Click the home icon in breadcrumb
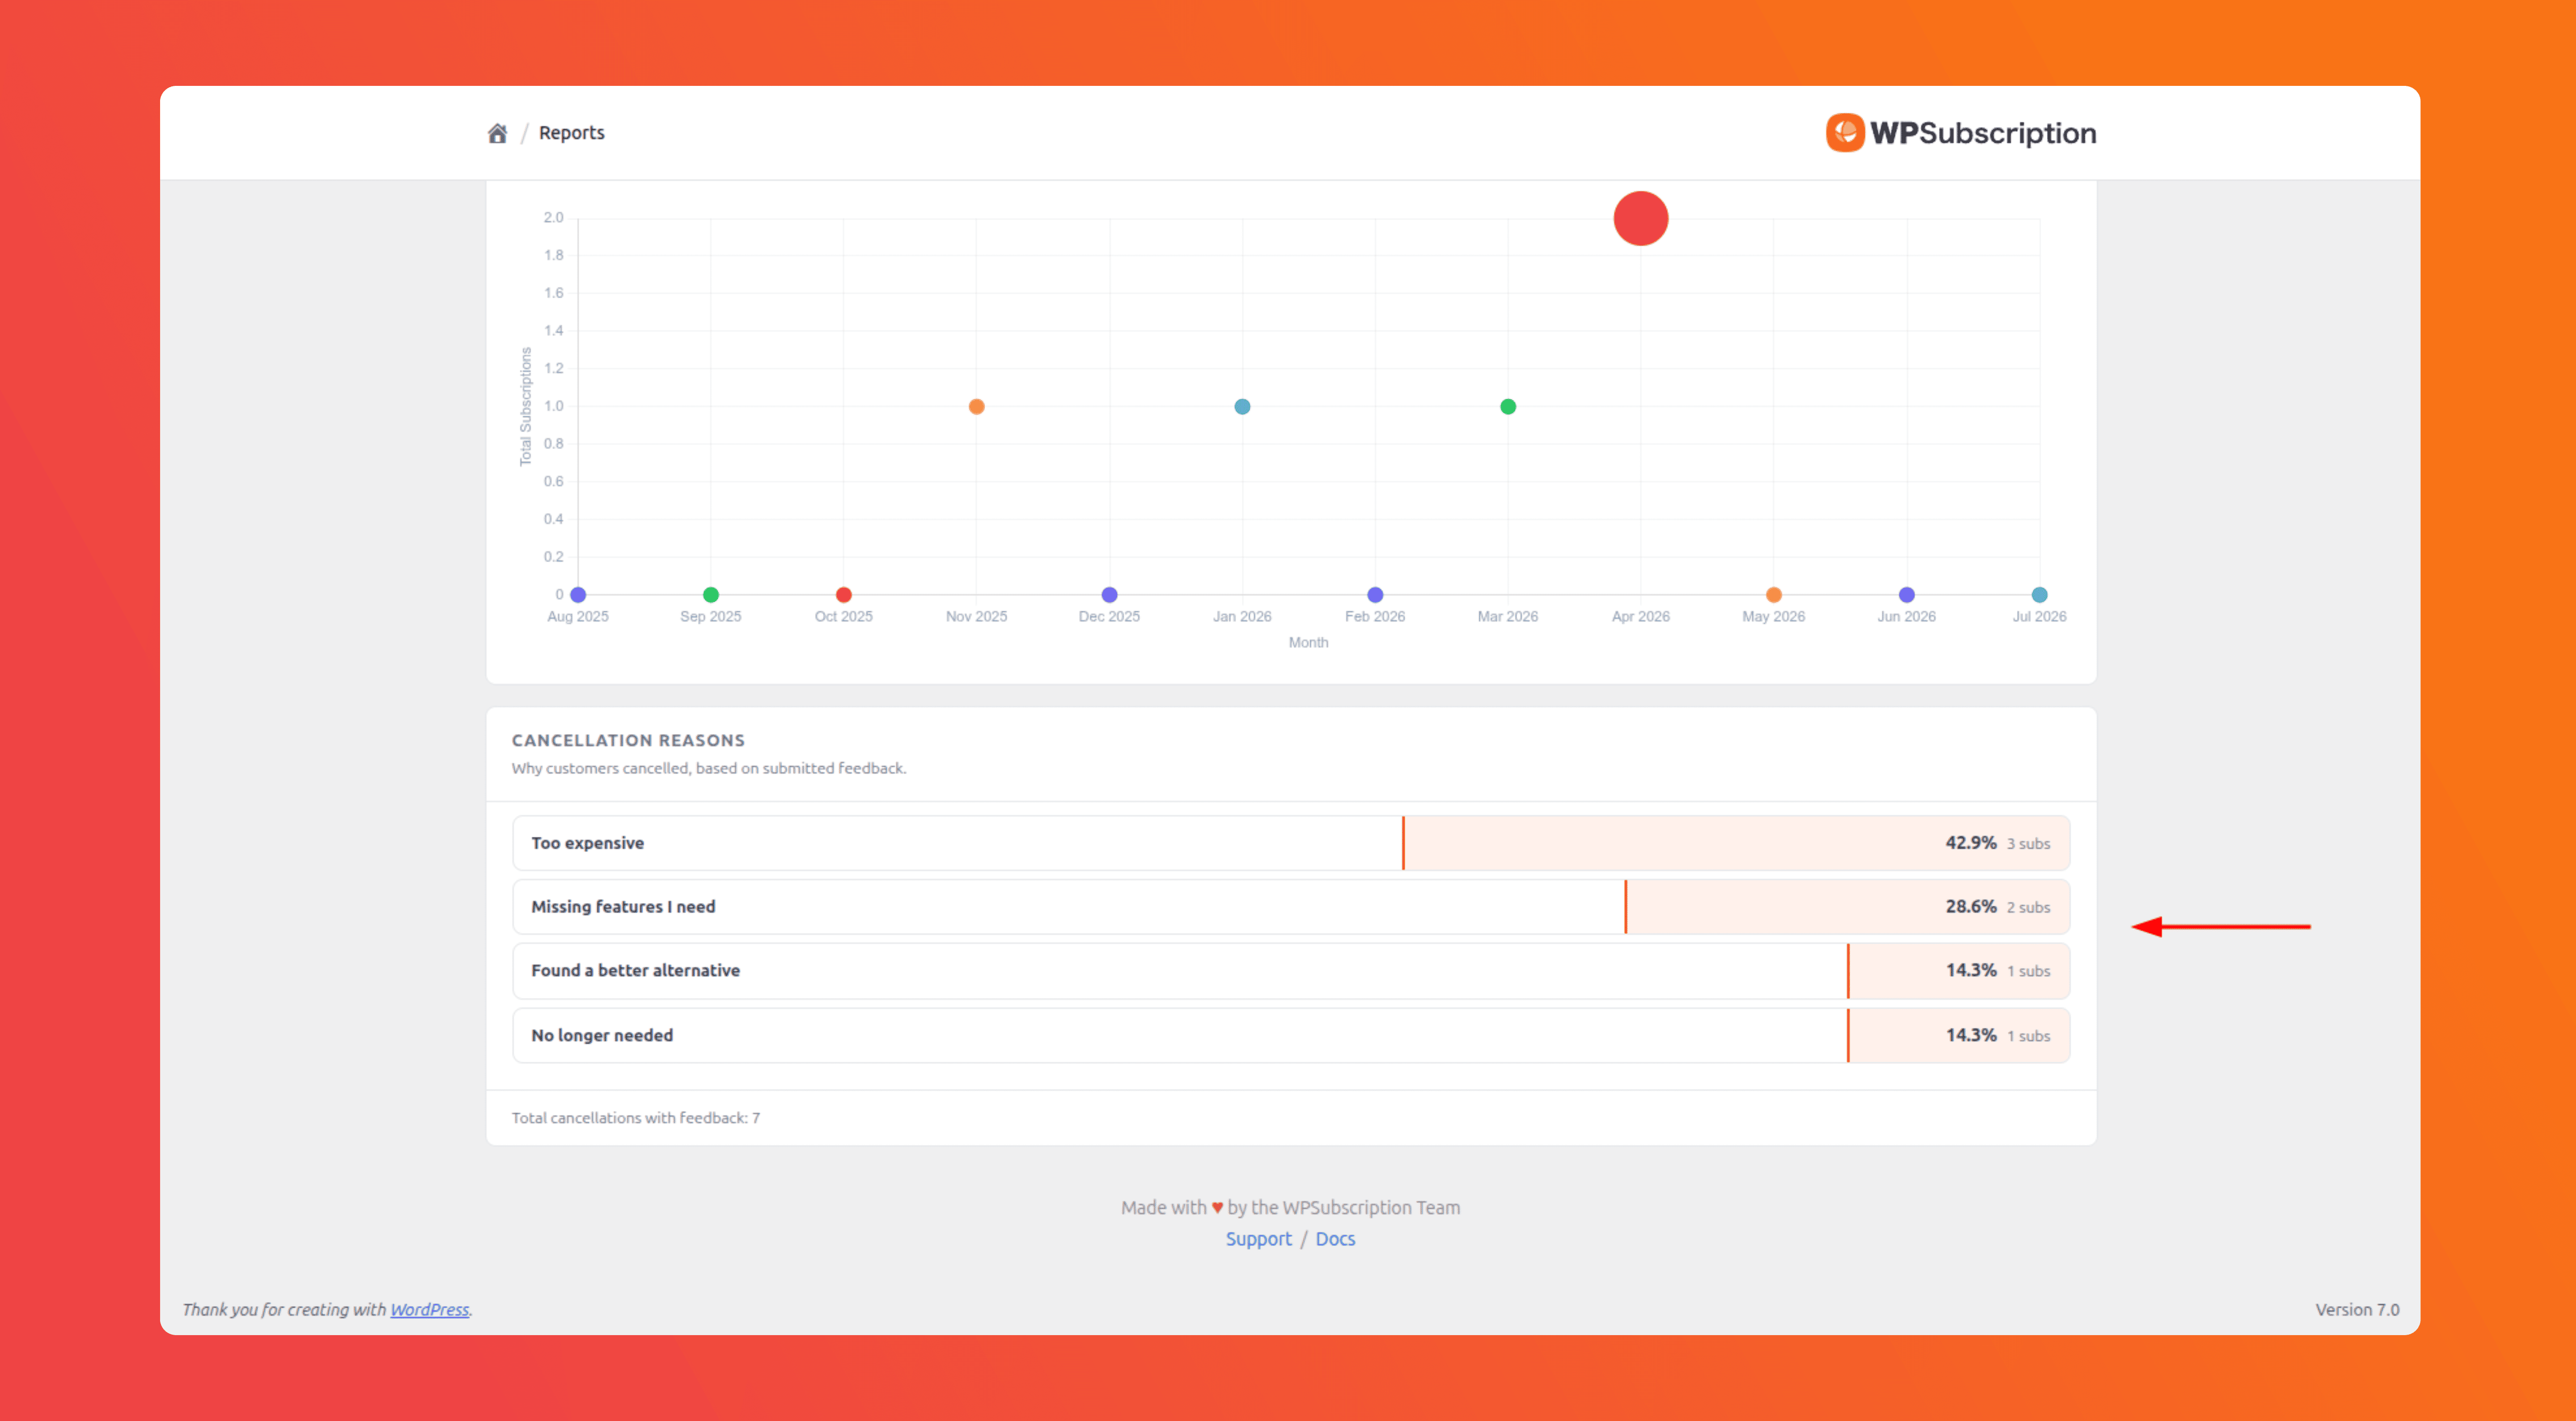Screen dimensions: 2576x1421 coord(497,133)
